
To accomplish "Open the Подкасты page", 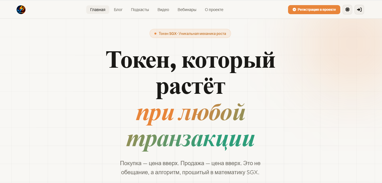I will tap(140, 10).
